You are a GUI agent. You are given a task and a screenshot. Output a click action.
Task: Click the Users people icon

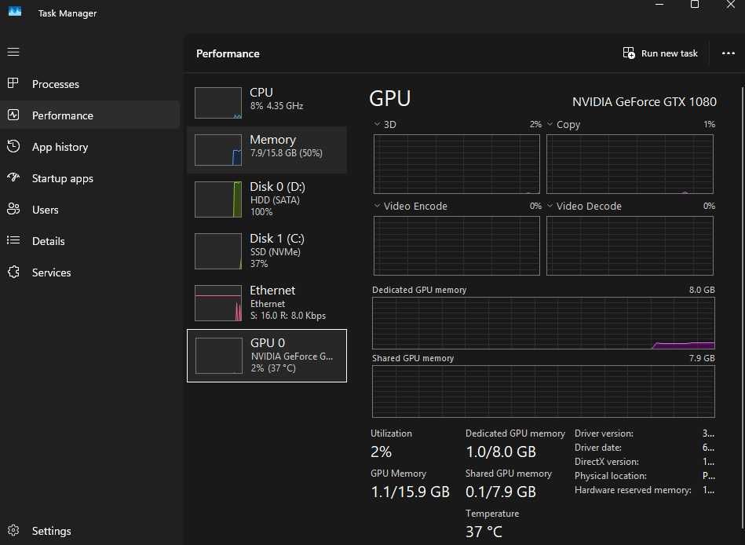pyautogui.click(x=13, y=209)
